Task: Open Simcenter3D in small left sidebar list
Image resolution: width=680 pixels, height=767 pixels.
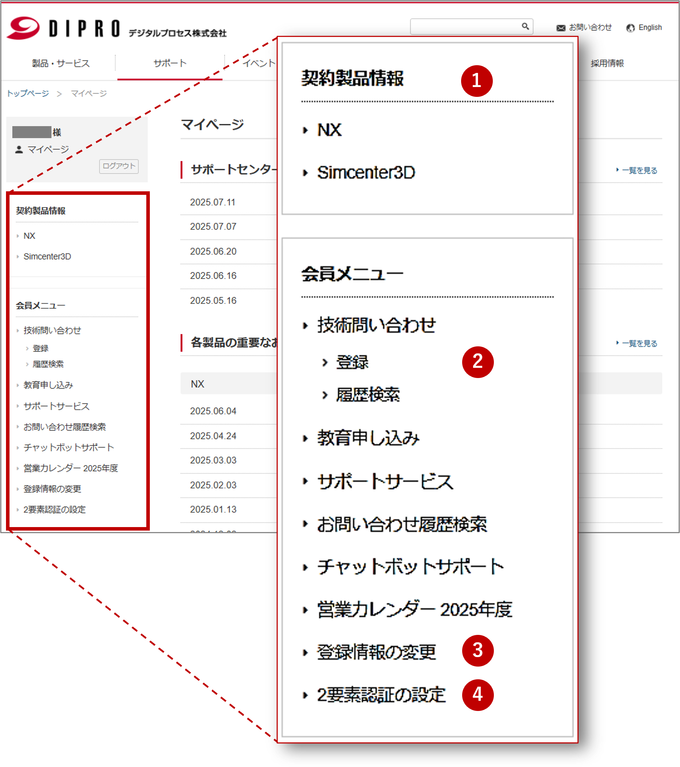Action: click(x=47, y=256)
